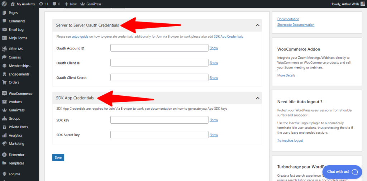Screen dimensions: 367x181
Task: Open the Documentation link
Action: tap(288, 19)
